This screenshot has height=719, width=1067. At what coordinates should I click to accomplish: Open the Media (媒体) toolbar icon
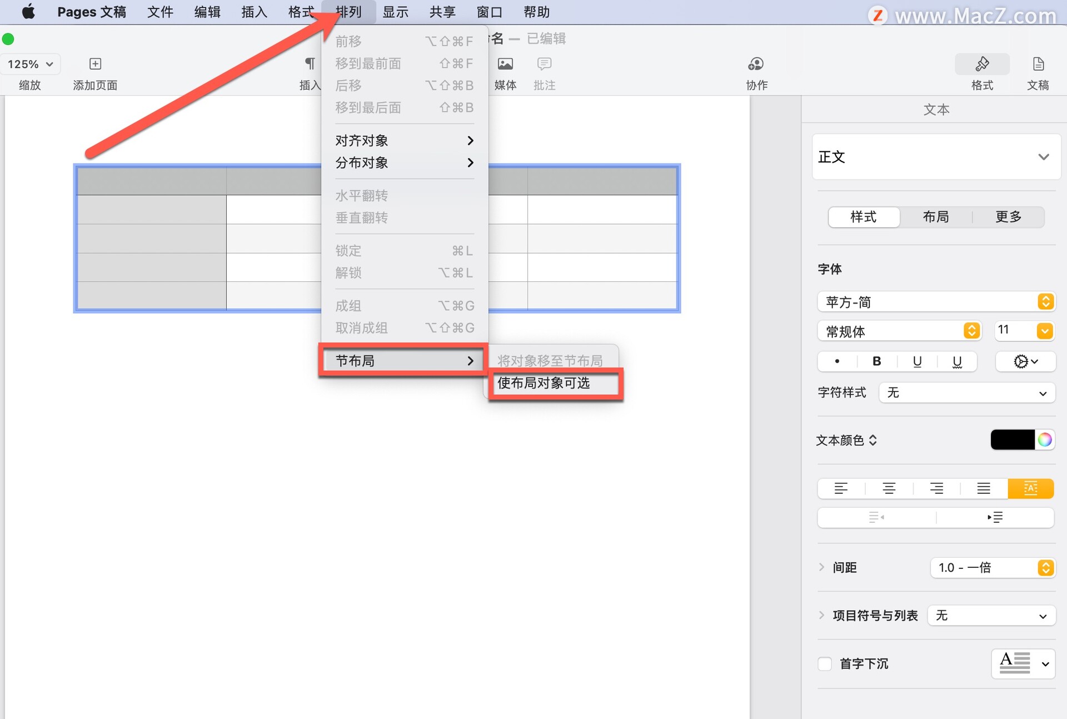[505, 64]
